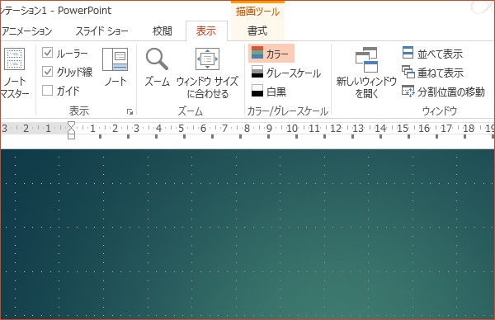The height and width of the screenshot is (320, 495).
Task: Open 新しいウィンドウを開く (New Window)
Action: [x=366, y=73]
